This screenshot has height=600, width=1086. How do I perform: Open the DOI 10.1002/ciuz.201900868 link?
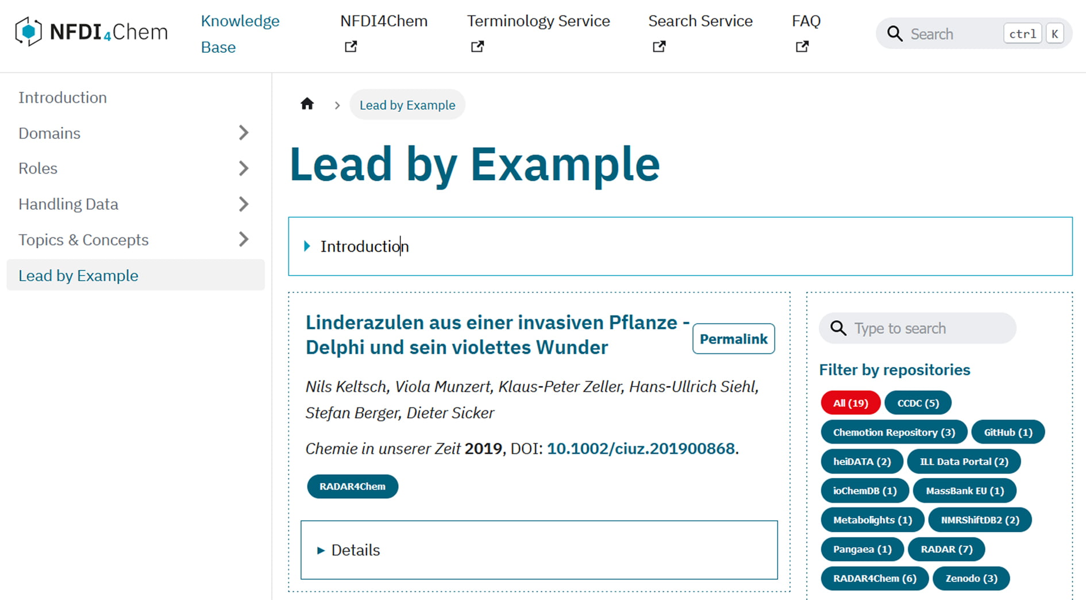[x=641, y=448]
